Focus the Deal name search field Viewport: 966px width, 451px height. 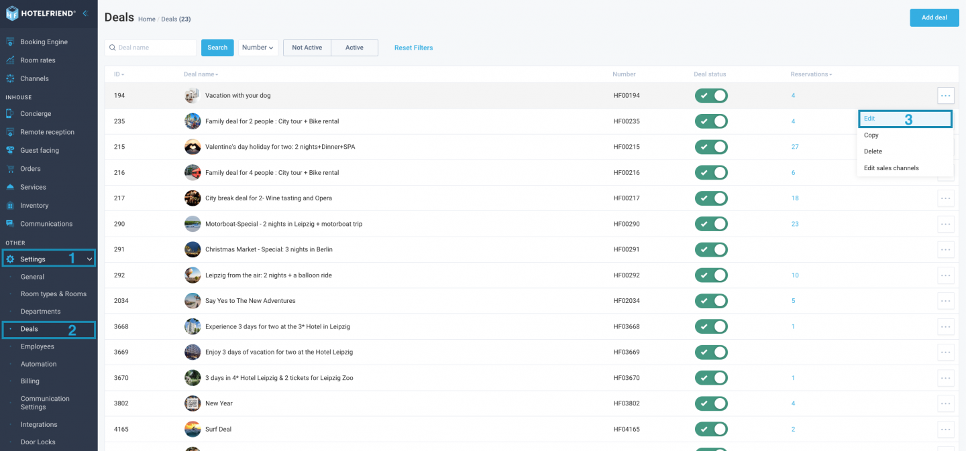pyautogui.click(x=151, y=48)
